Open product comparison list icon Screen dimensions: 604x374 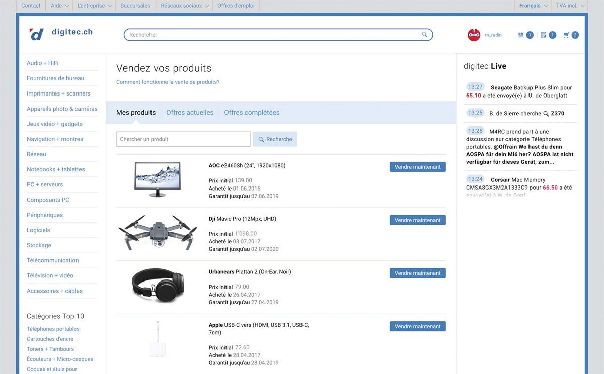[520, 35]
